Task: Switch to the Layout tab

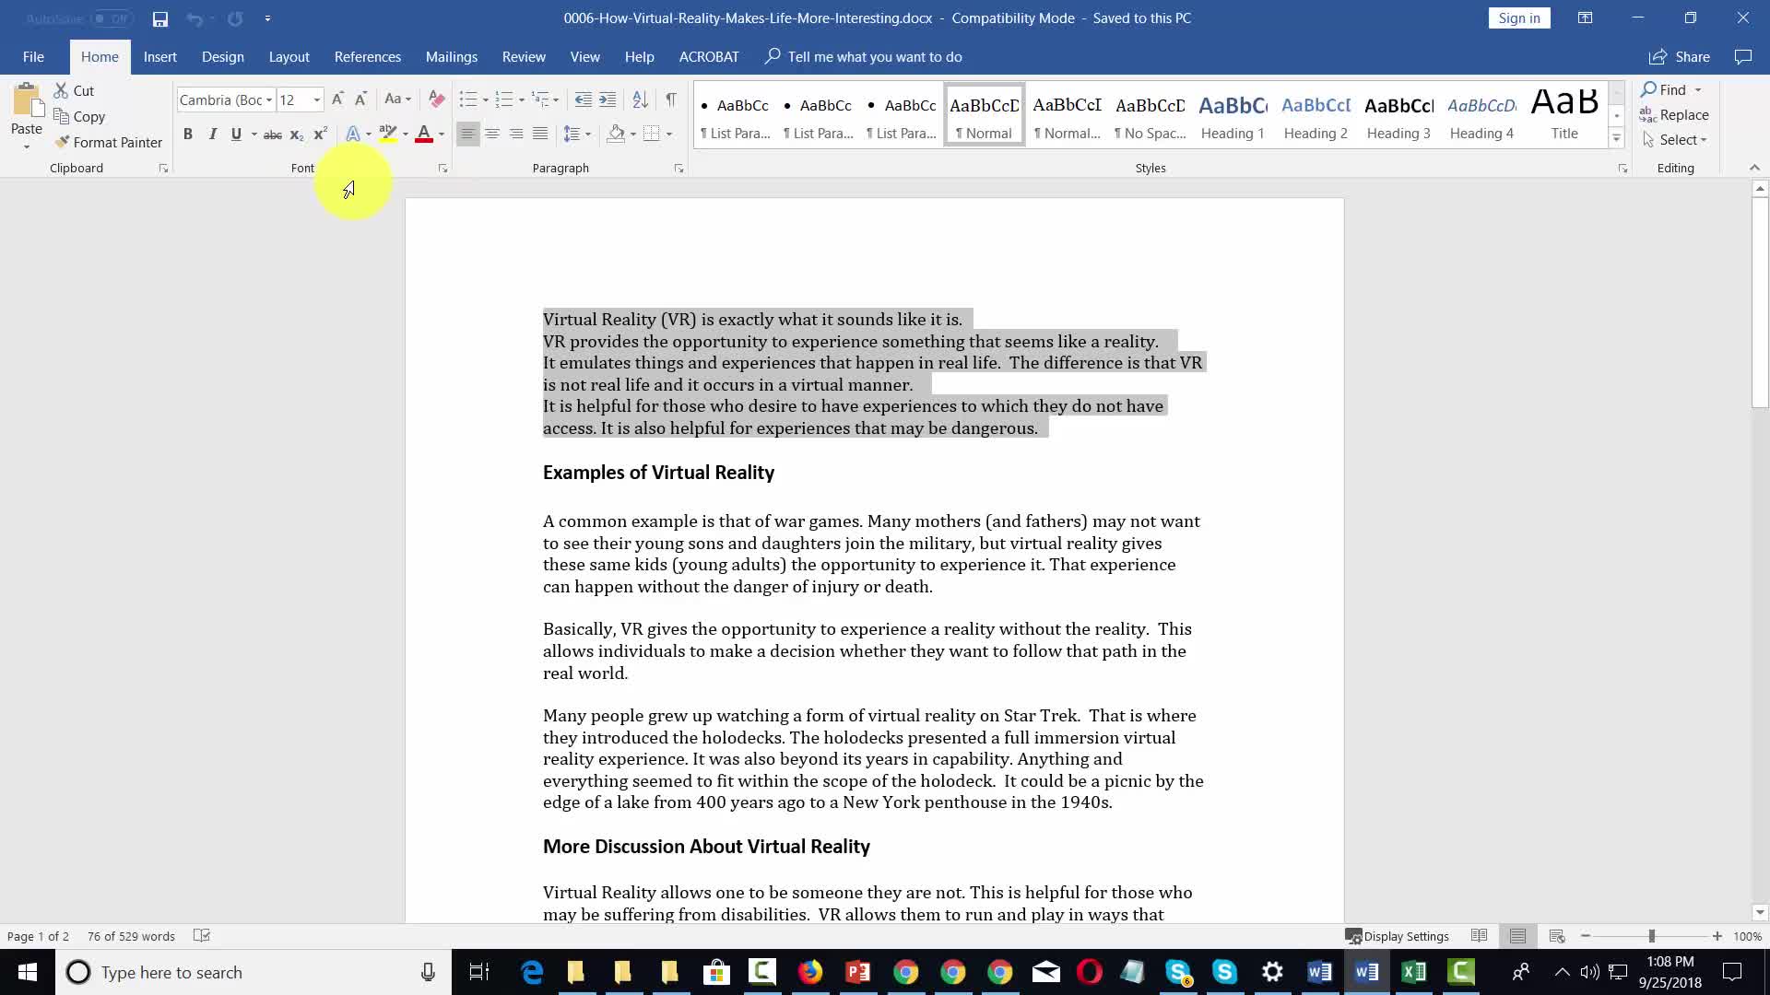Action: pos(289,57)
